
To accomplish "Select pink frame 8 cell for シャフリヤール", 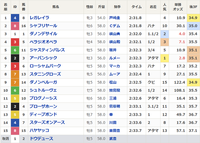I will pyautogui.click(x=15, y=26).
